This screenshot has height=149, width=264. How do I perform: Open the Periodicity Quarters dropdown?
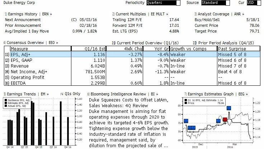[163, 3]
